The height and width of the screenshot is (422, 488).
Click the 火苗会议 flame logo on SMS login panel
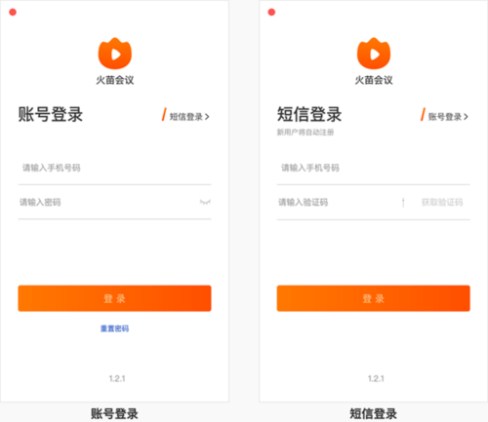tap(374, 54)
